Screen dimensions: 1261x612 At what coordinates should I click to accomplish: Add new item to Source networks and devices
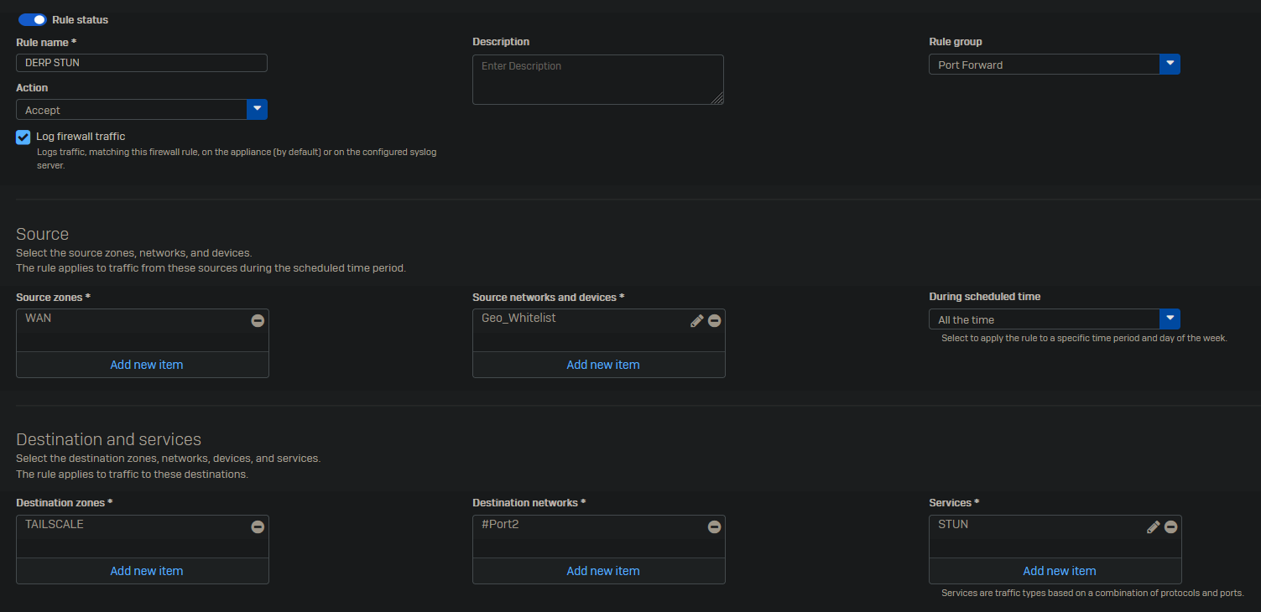602,365
